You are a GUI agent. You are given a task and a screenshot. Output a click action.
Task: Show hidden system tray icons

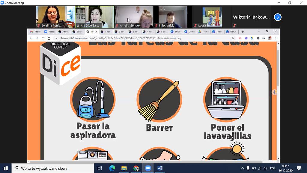coord(242,168)
